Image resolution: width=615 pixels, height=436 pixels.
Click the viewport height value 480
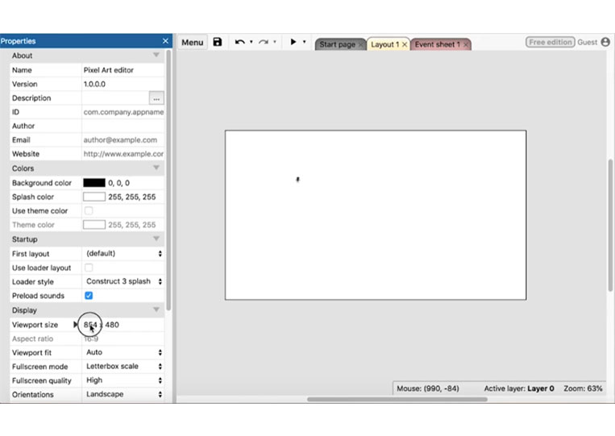(112, 325)
